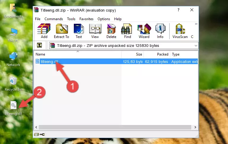
Task: Click the Delete toolbar icon
Action: [x=111, y=31]
